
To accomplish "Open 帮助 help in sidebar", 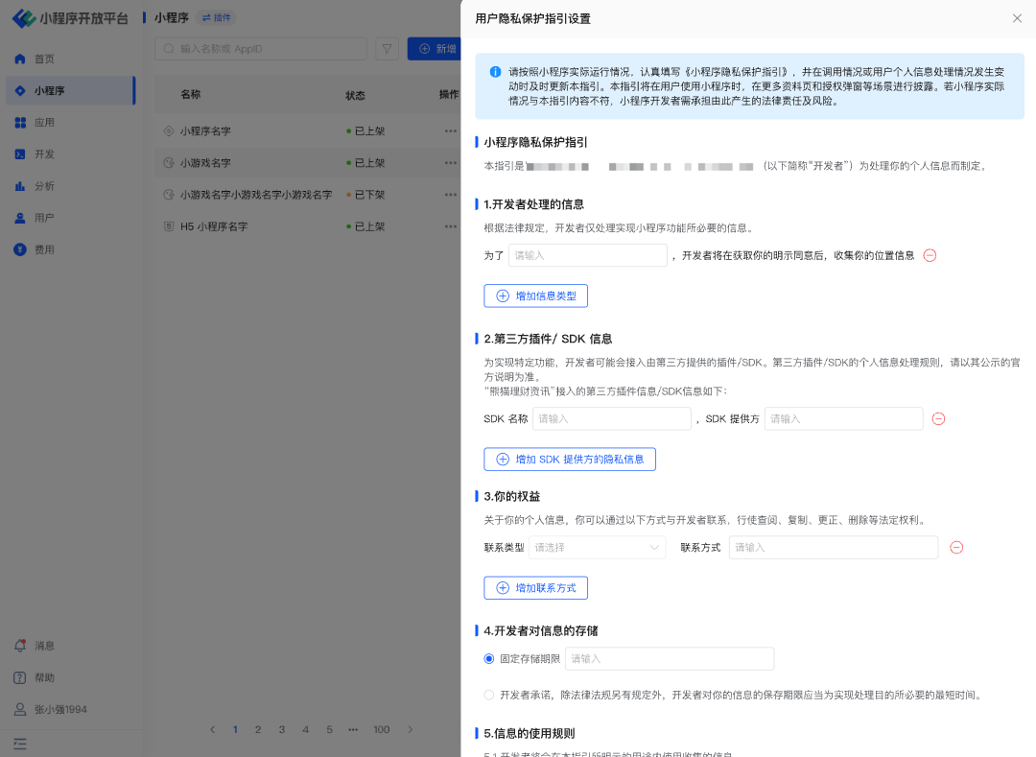I will pyautogui.click(x=44, y=677).
